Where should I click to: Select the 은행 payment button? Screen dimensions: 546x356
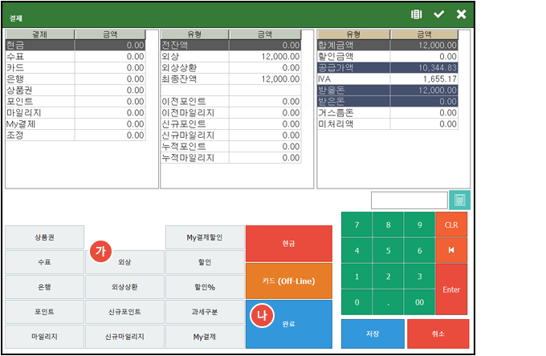pos(45,287)
